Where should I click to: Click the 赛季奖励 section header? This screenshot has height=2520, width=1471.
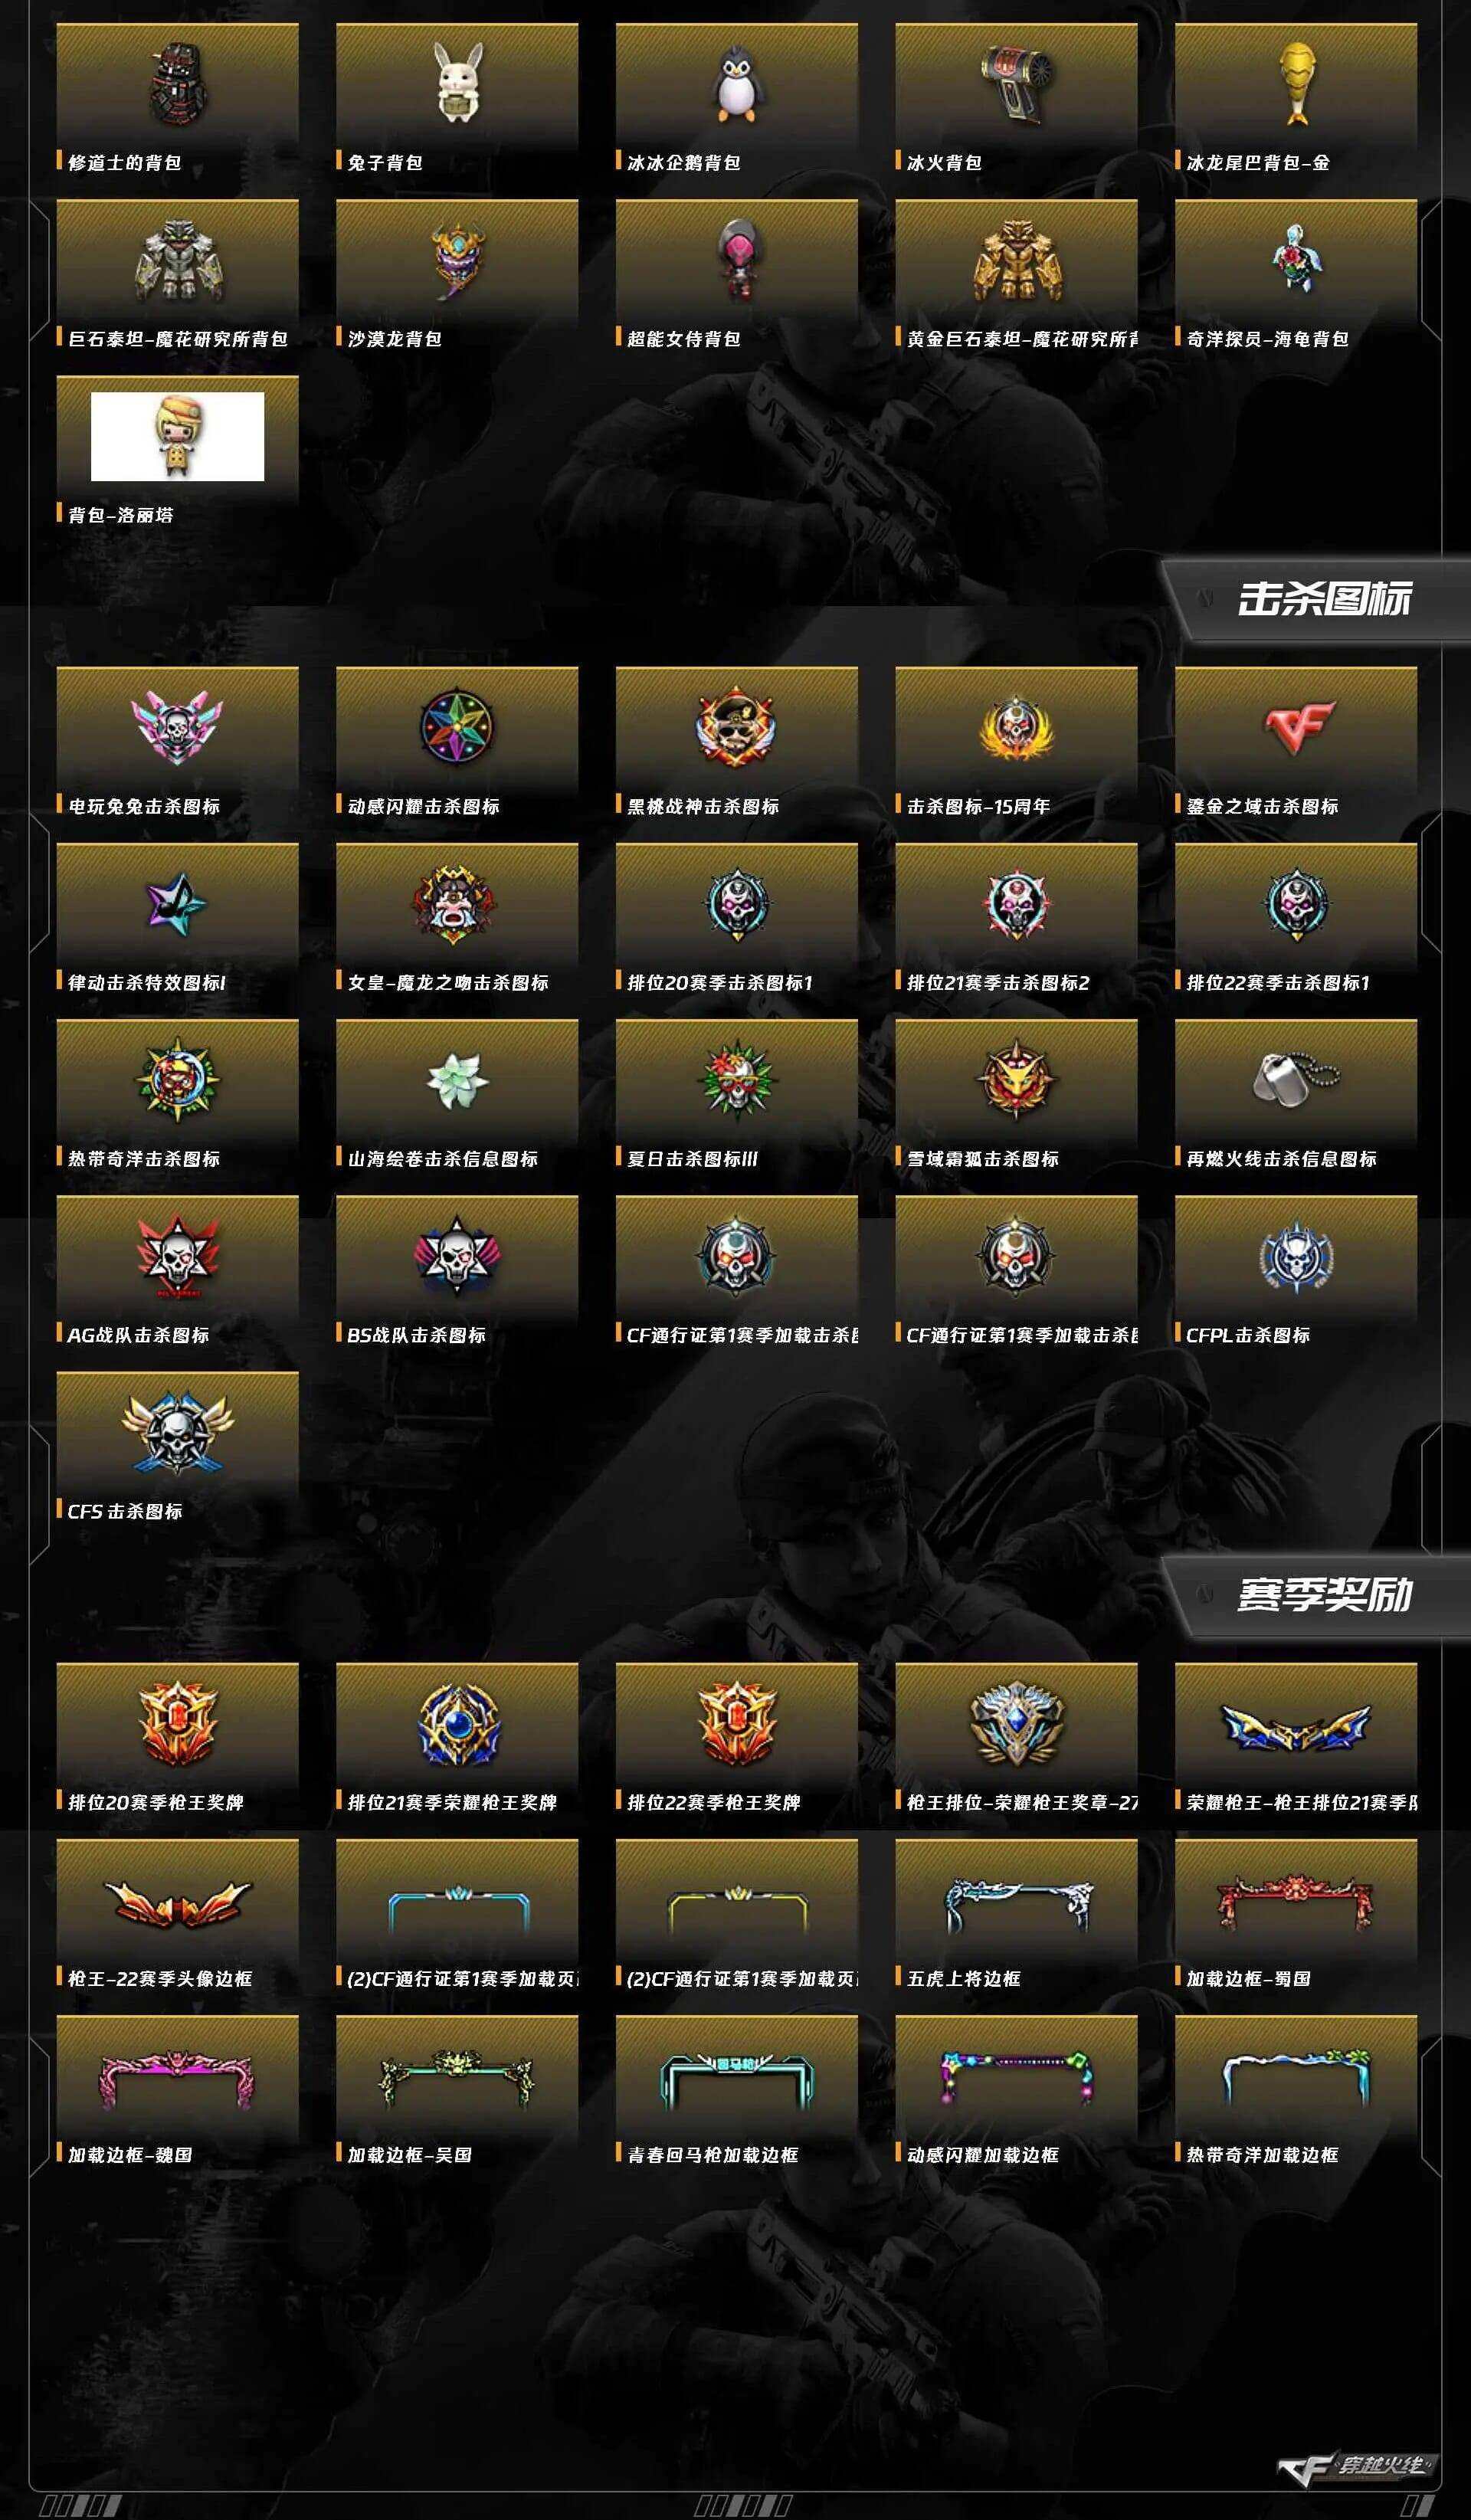[1324, 1595]
